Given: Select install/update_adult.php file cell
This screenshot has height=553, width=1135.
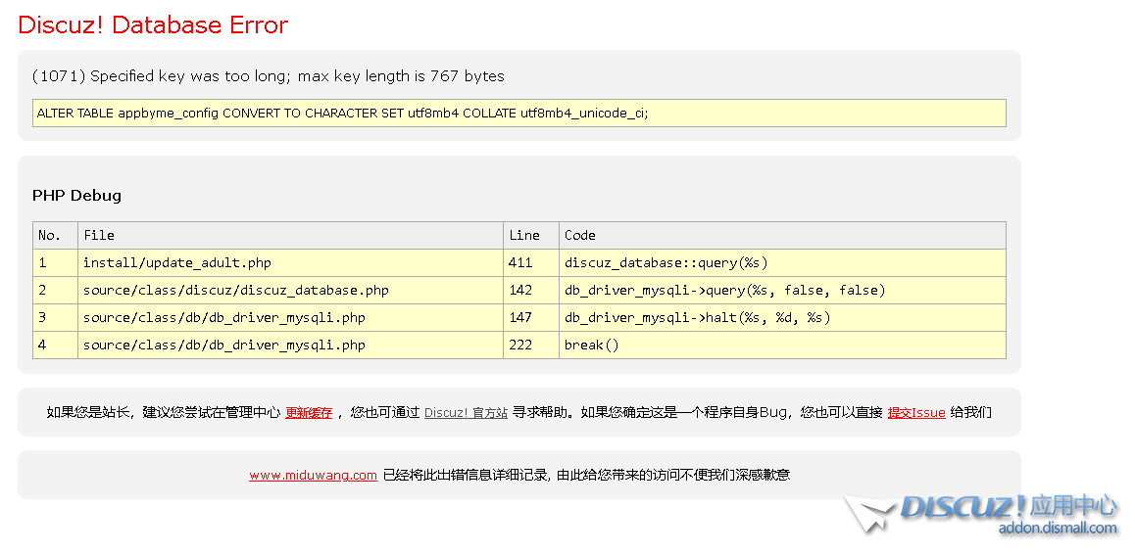Looking at the screenshot, I should [x=290, y=263].
